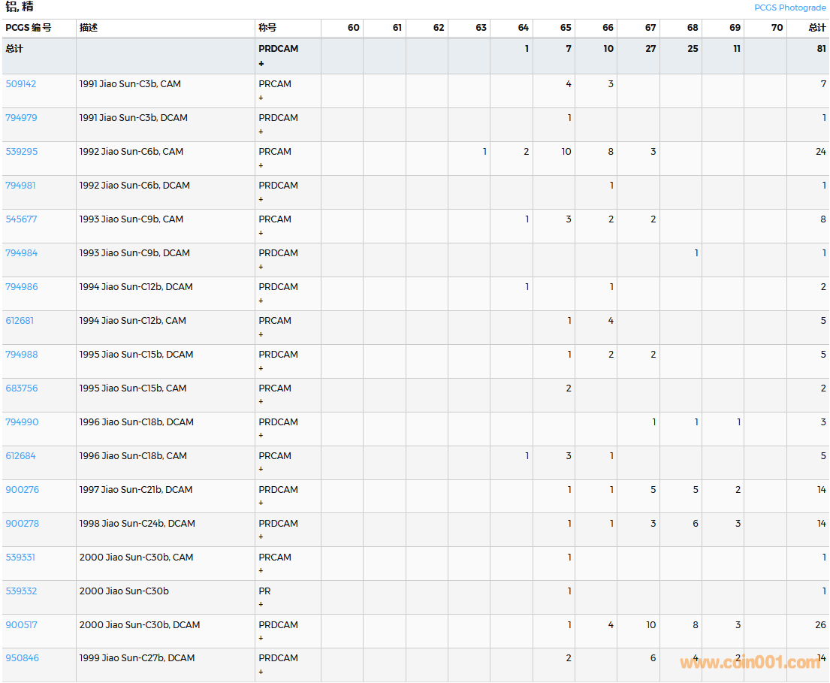Select PCGS number 612684

(x=20, y=456)
